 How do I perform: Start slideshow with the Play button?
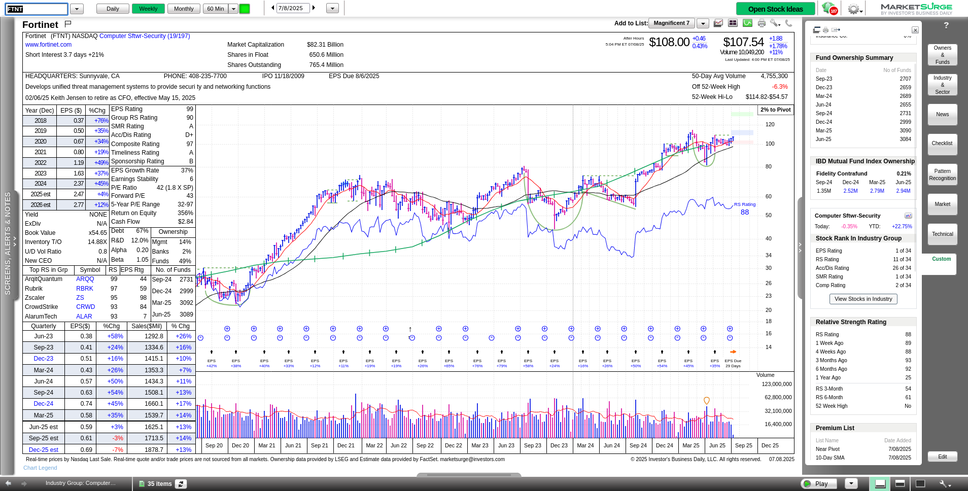(818, 483)
